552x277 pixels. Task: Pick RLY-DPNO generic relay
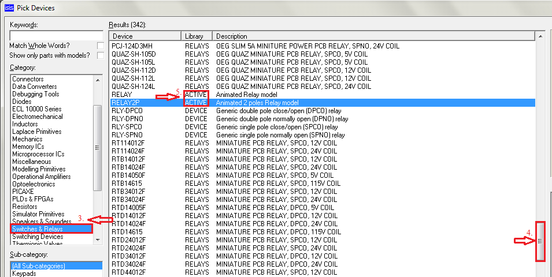coord(322,119)
